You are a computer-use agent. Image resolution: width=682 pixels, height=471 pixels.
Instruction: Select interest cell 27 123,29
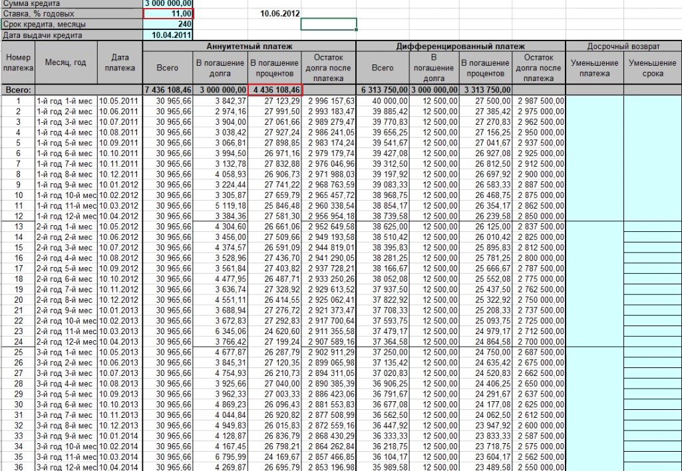[x=275, y=101]
